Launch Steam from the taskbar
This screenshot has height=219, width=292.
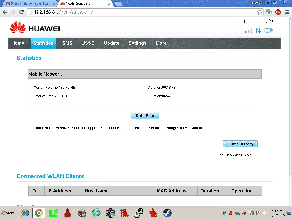tap(167, 213)
